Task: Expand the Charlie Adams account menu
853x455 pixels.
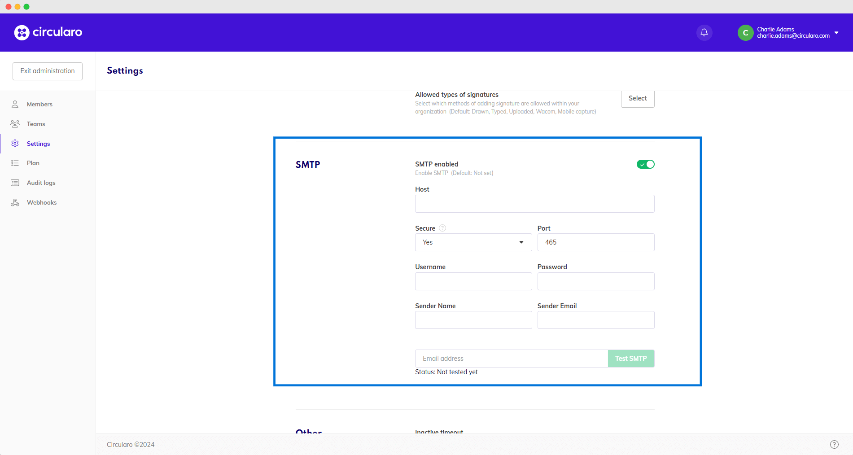Action: (x=836, y=32)
